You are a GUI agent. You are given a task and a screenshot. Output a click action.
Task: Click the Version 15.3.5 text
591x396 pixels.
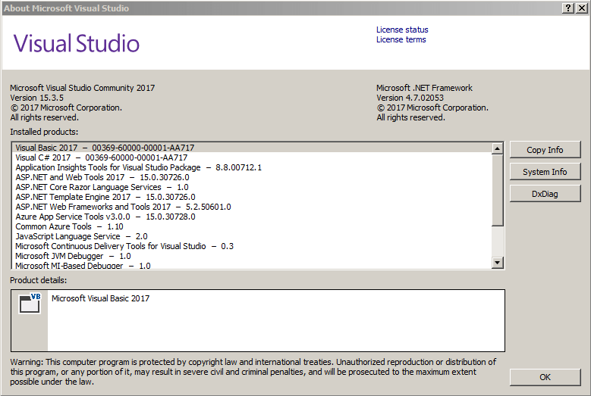coord(37,98)
